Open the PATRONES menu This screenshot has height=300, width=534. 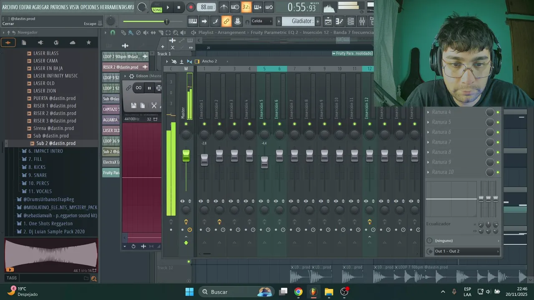click(60, 7)
